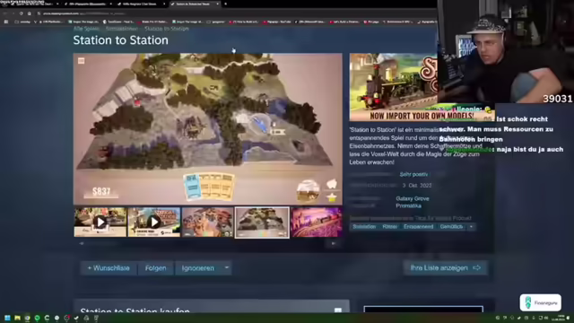Screen dimensions: 574x323
Task: Switch to the second browser tab
Action: [88, 4]
